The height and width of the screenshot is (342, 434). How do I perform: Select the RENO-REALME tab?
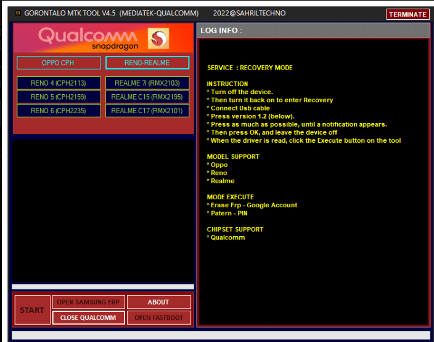(x=147, y=63)
